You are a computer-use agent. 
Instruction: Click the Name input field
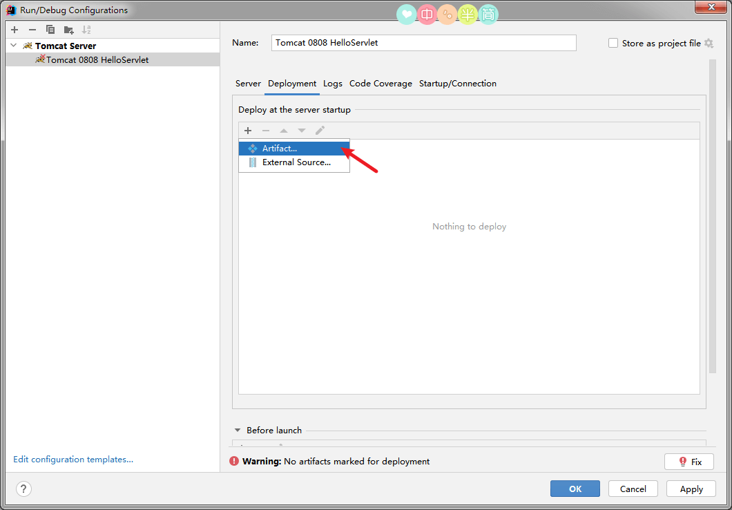pos(423,43)
